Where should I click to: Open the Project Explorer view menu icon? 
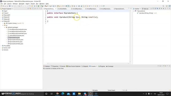[37, 9]
